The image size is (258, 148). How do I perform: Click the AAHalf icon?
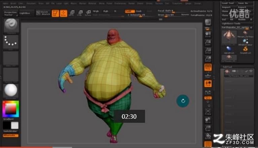(208, 59)
